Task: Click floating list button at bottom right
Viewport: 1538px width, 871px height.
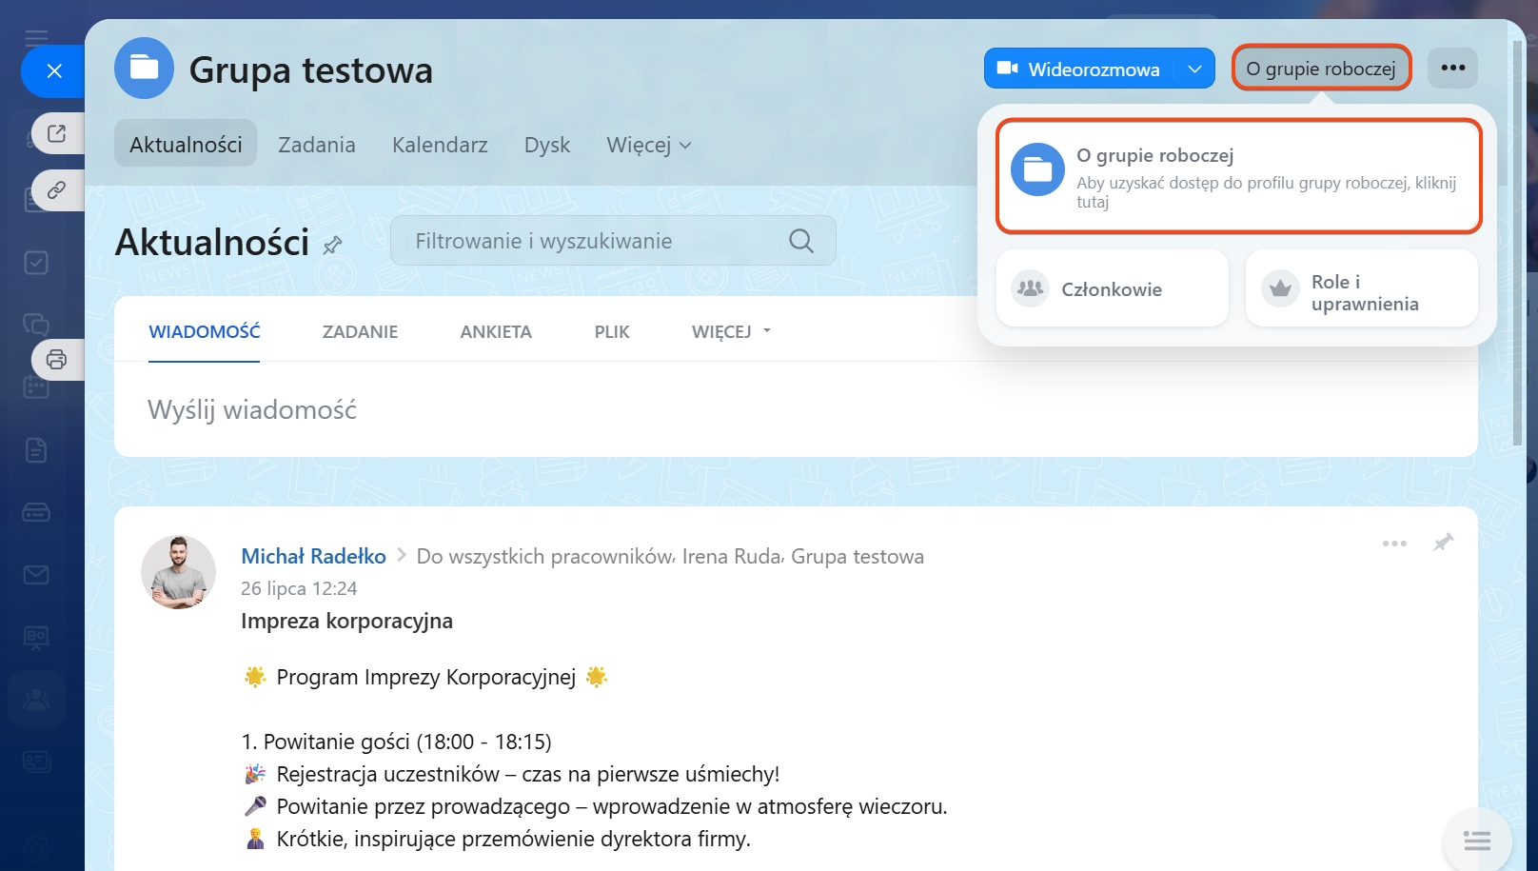Action: tap(1476, 841)
